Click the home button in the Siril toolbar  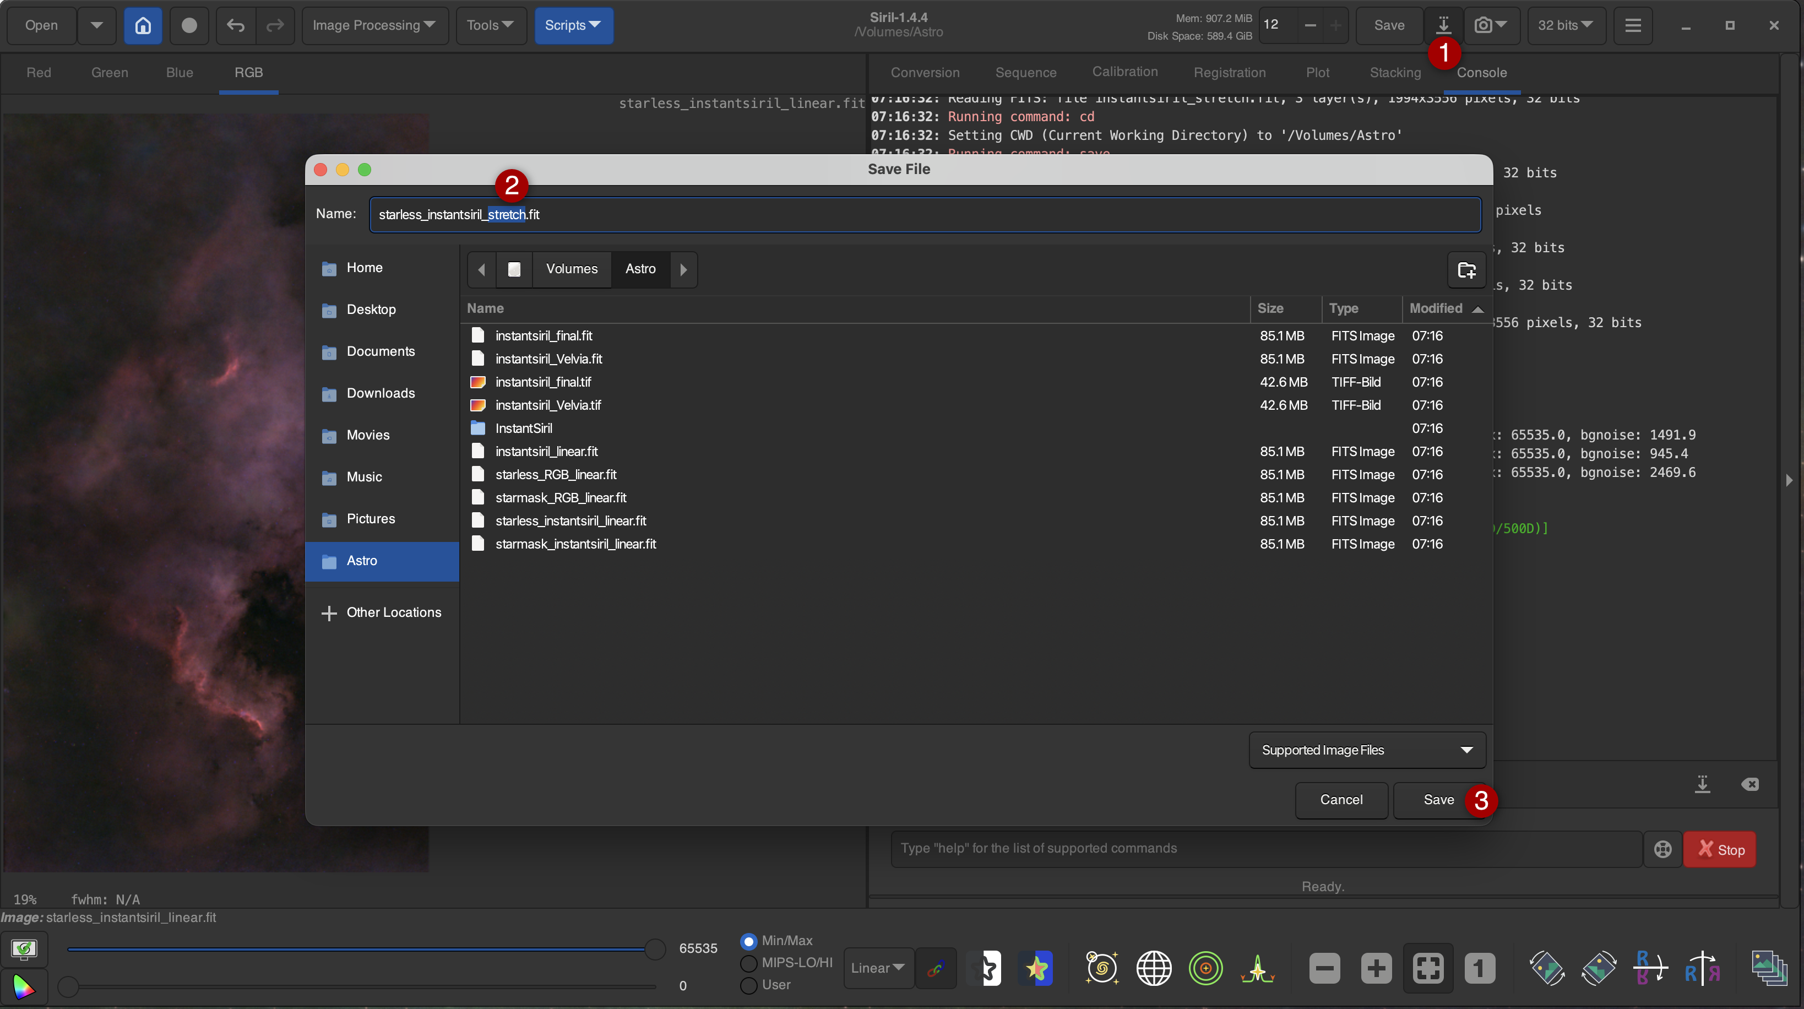(x=143, y=26)
